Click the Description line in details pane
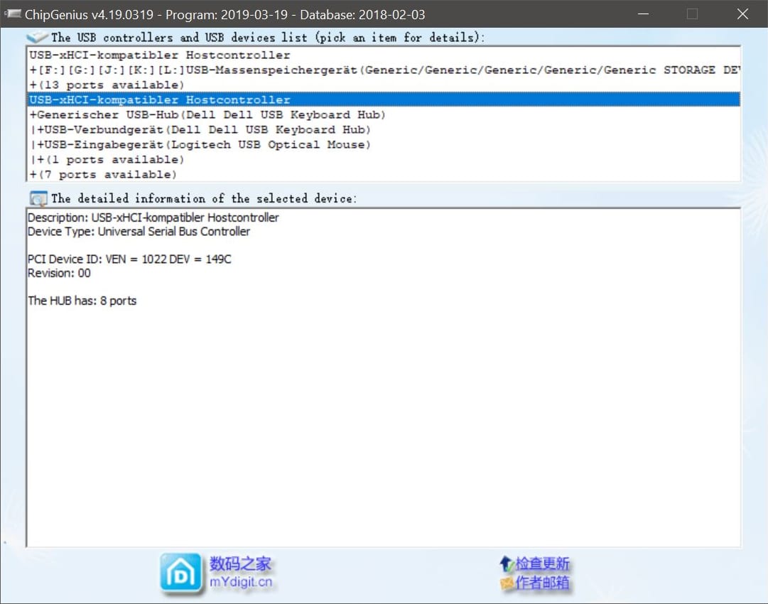This screenshot has width=768, height=604. pyautogui.click(x=153, y=217)
